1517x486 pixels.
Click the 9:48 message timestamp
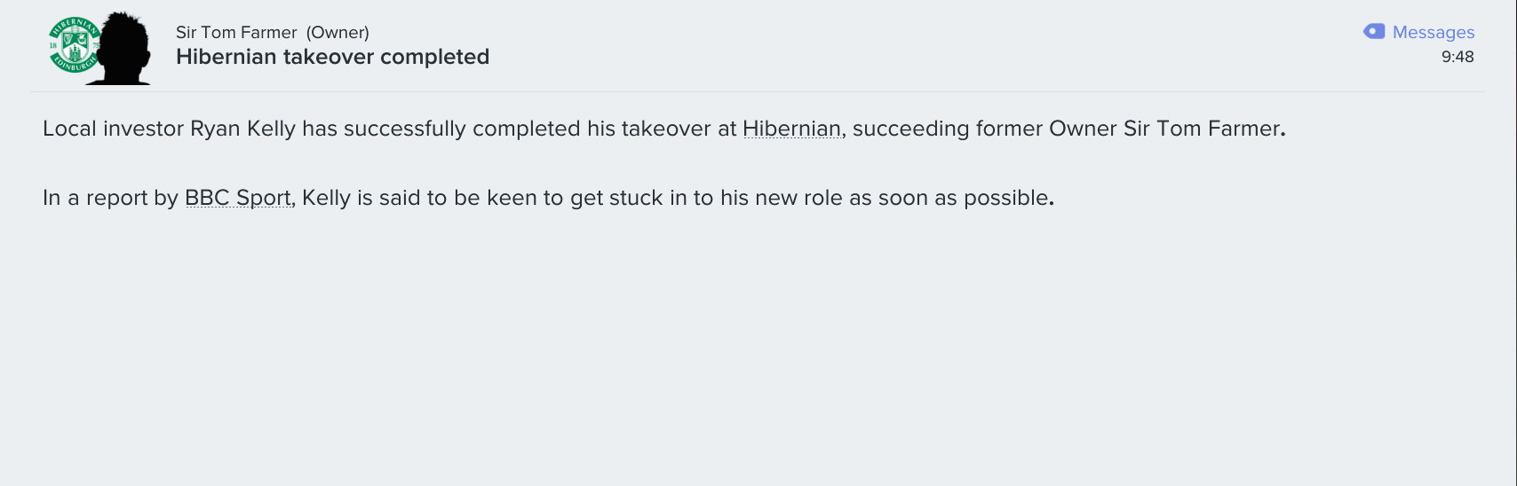click(1457, 57)
